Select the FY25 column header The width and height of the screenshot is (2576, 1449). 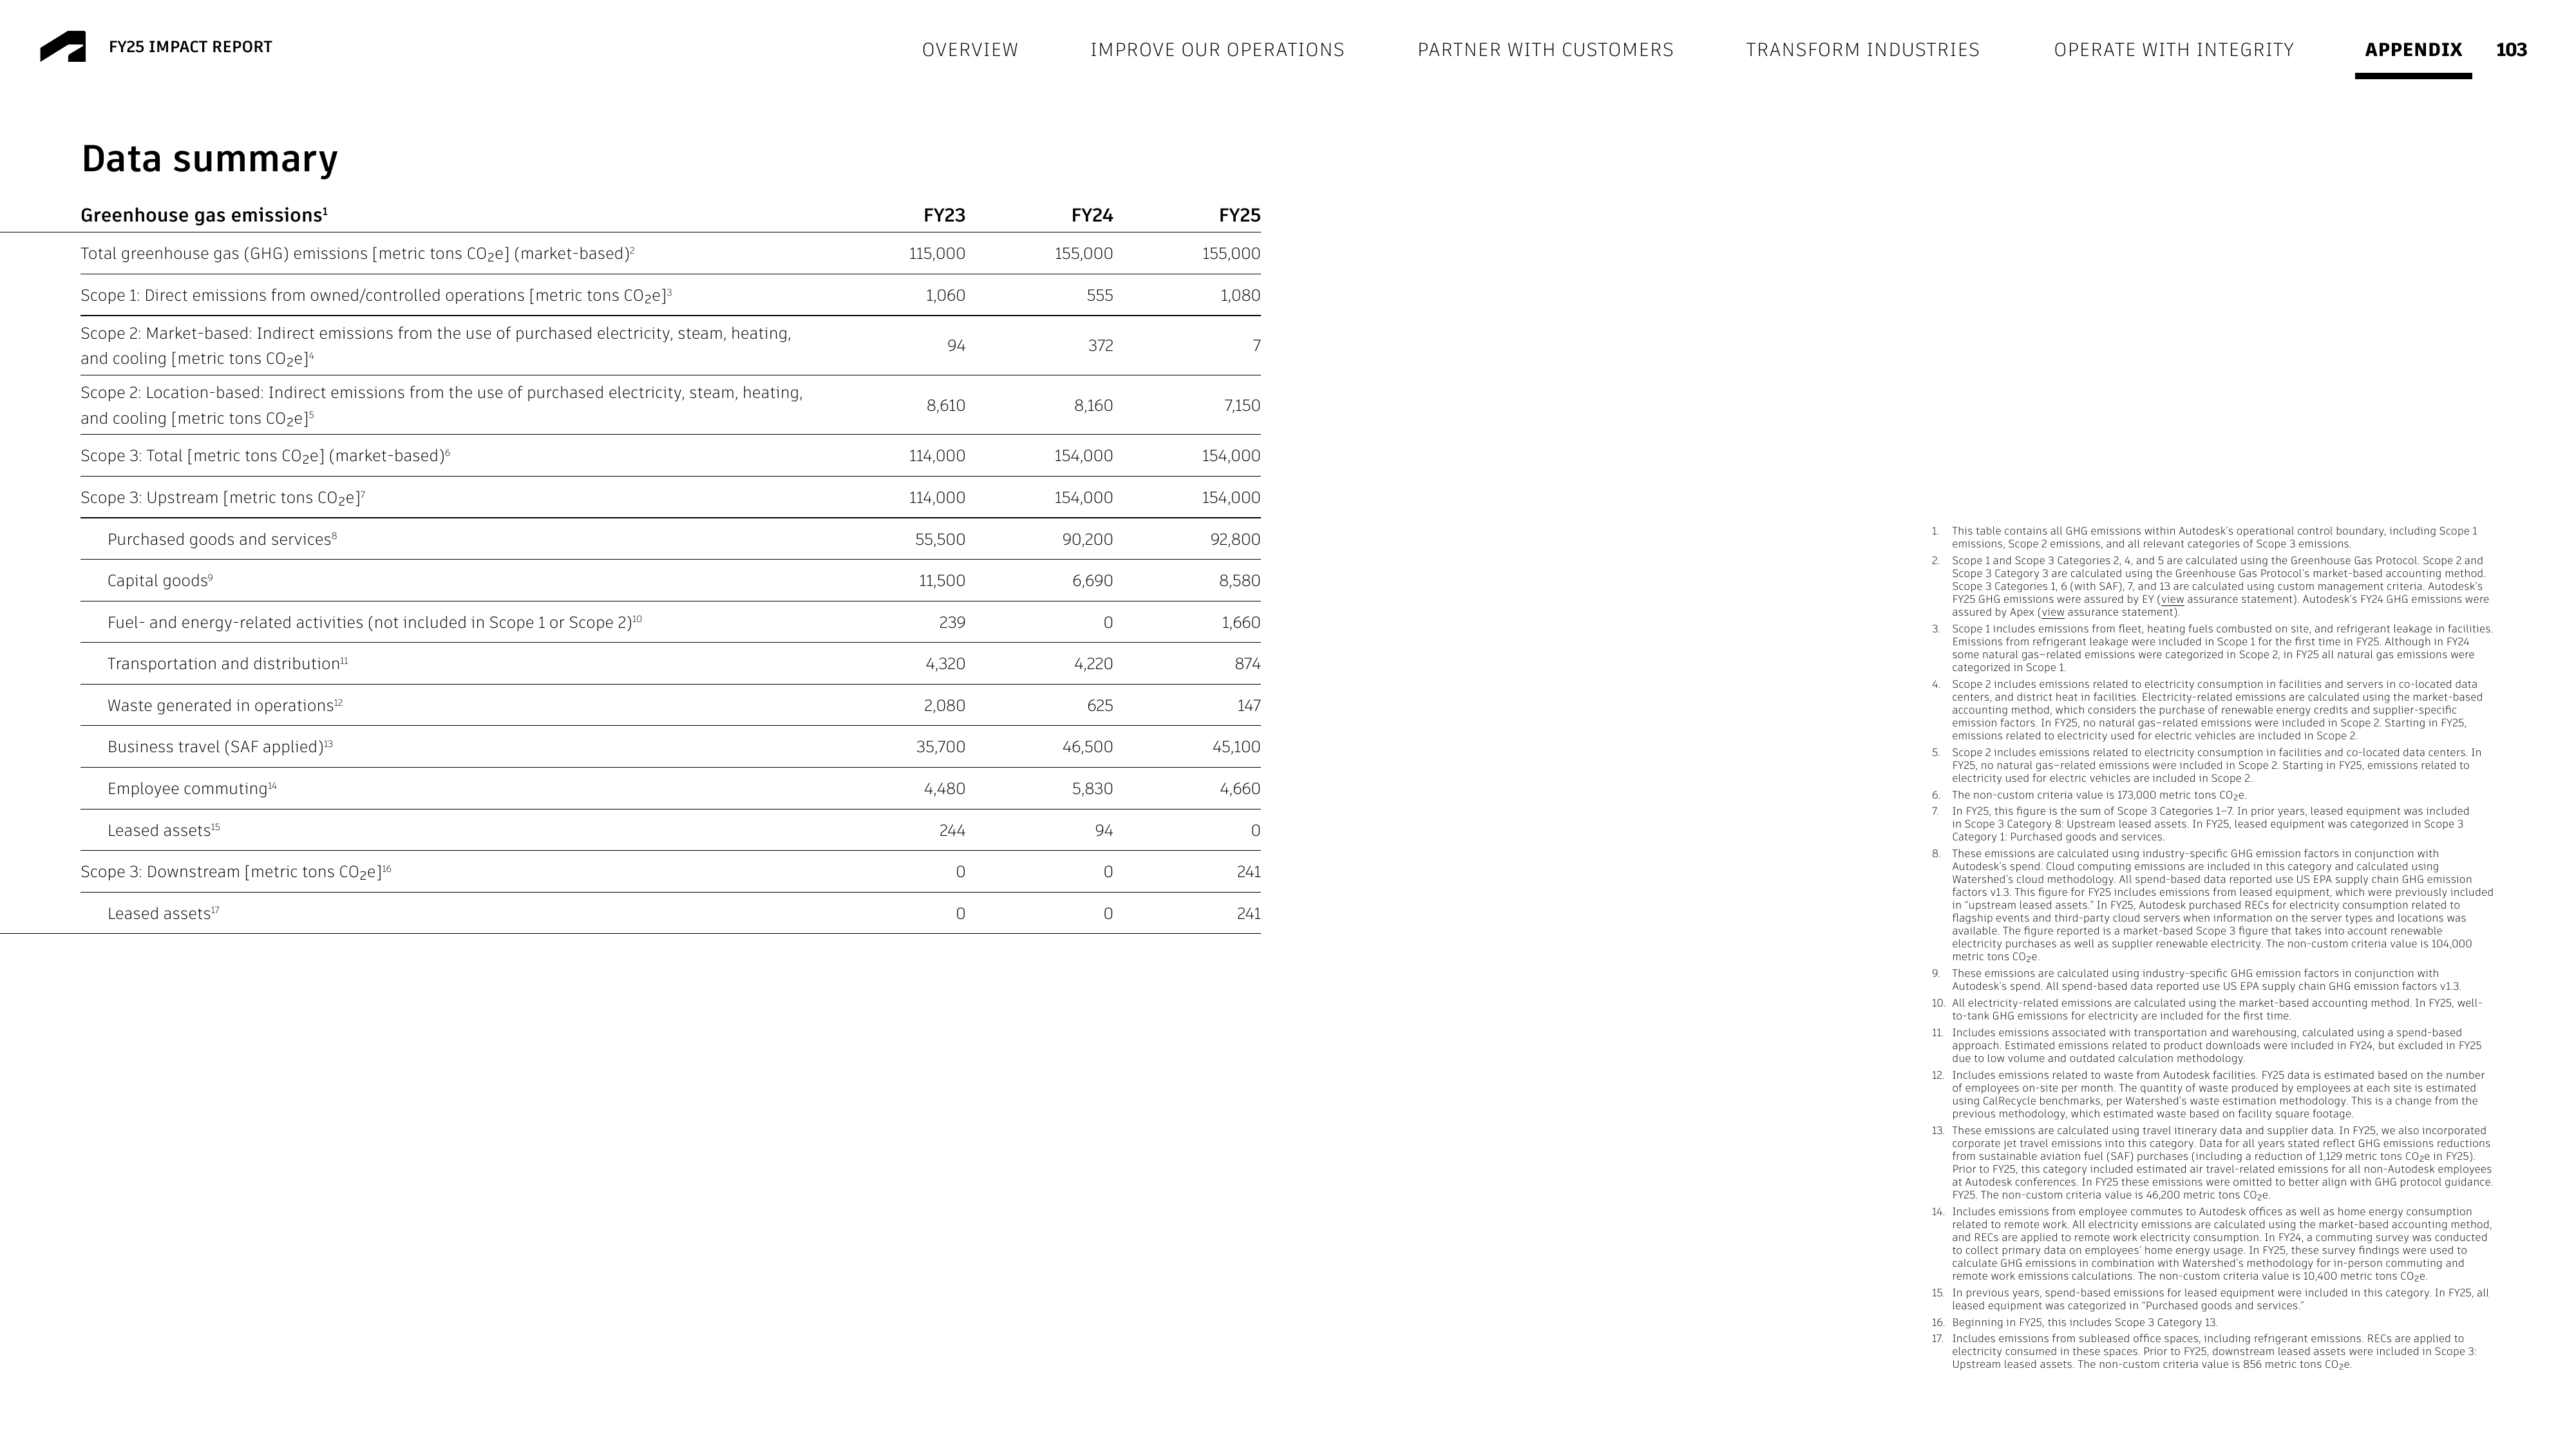click(1239, 215)
